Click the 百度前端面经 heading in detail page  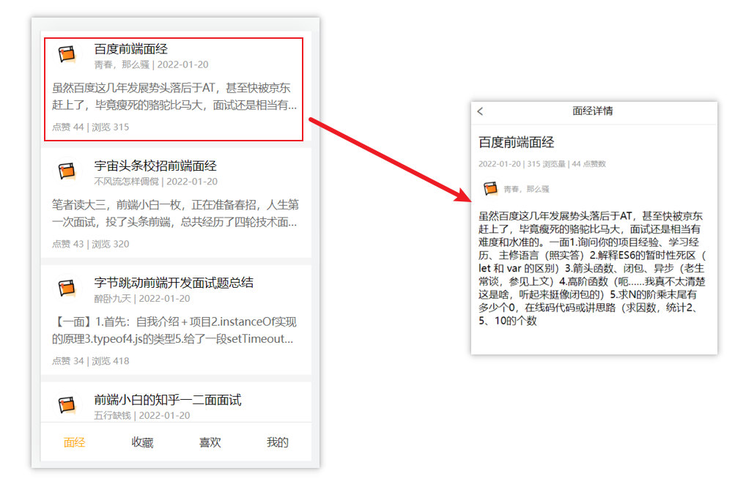pos(516,142)
